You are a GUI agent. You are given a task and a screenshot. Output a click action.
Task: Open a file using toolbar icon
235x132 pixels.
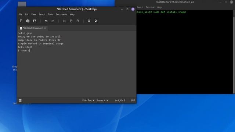click(28, 21)
